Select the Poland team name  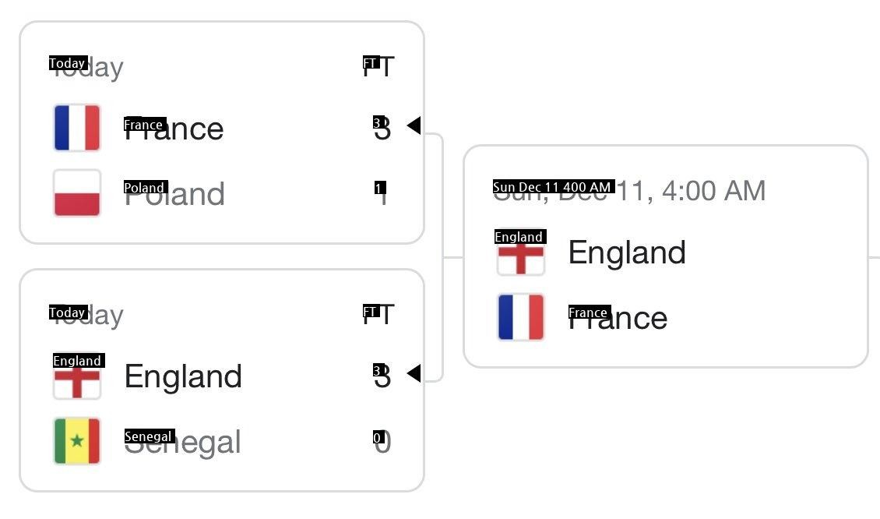tap(175, 194)
